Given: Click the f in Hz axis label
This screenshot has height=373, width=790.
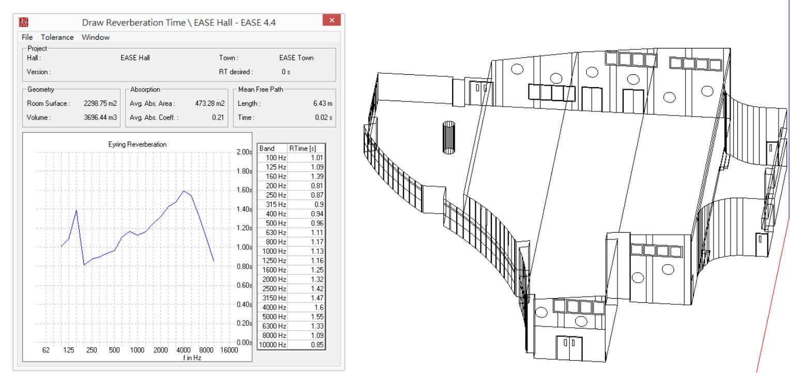Looking at the screenshot, I should coord(191,357).
